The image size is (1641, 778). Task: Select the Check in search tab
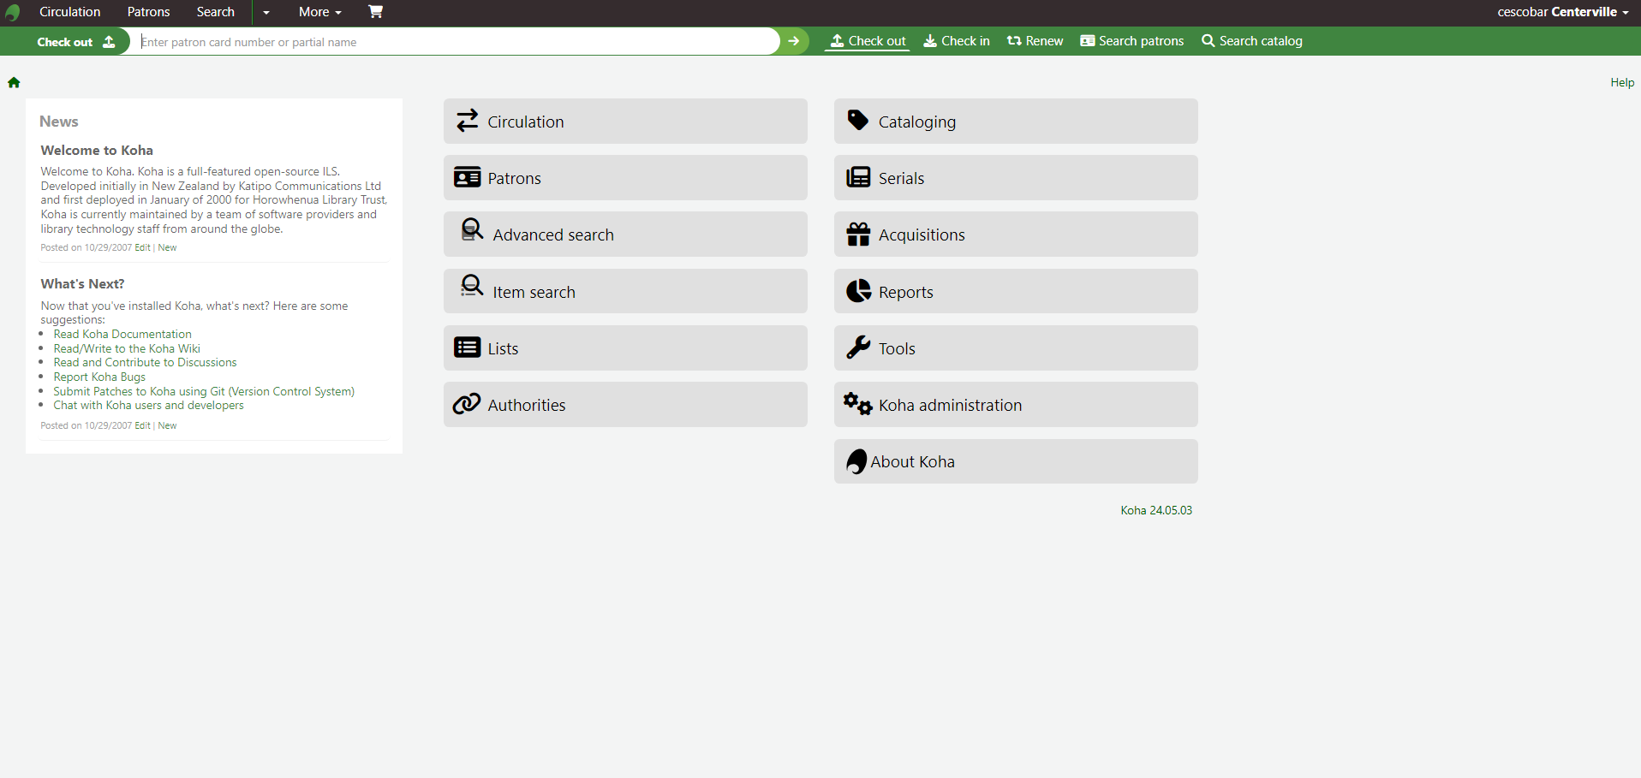tap(957, 41)
